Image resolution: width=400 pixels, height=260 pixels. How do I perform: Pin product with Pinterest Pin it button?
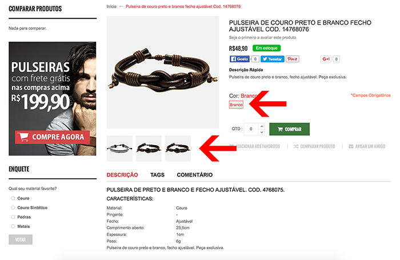pyautogui.click(x=292, y=59)
